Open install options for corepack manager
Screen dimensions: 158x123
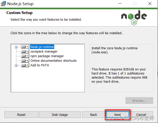[25, 52]
